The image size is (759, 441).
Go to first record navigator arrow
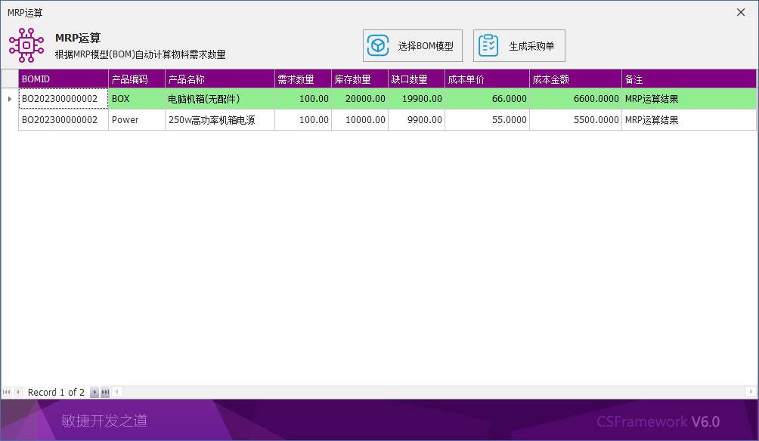(x=6, y=392)
